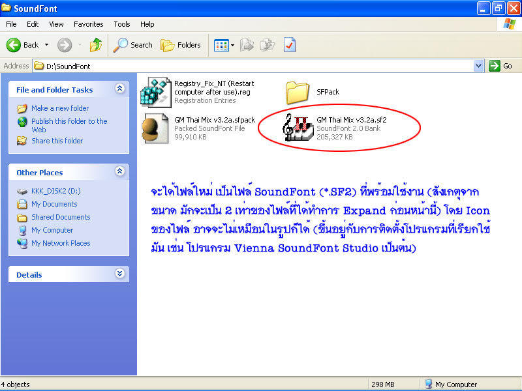Click the GM Thai Mix v3.2a.sfpack filename
The image size is (522, 391).
pos(215,120)
